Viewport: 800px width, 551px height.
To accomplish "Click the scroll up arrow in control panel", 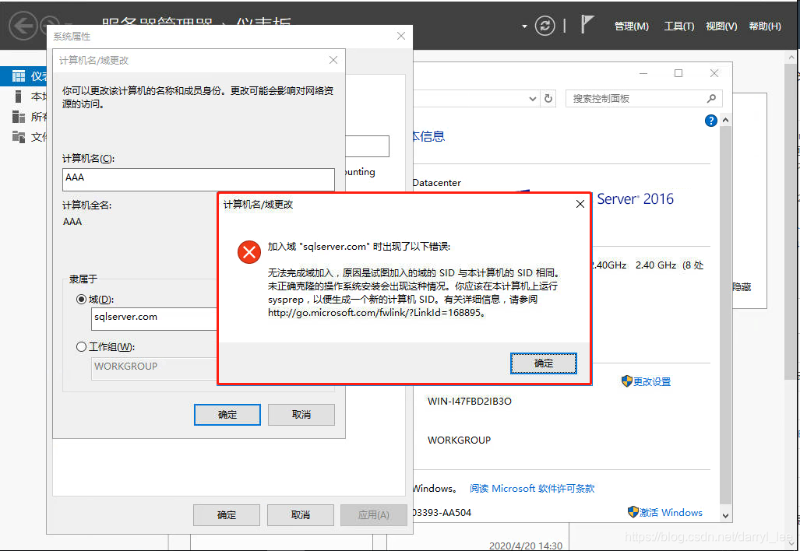I will tap(725, 121).
